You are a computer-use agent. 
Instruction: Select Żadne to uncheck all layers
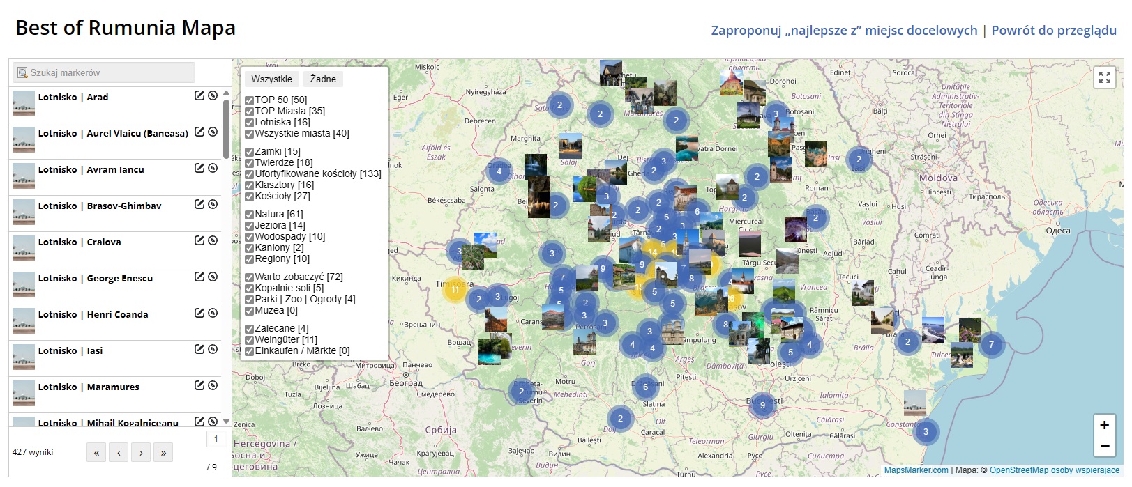[323, 79]
